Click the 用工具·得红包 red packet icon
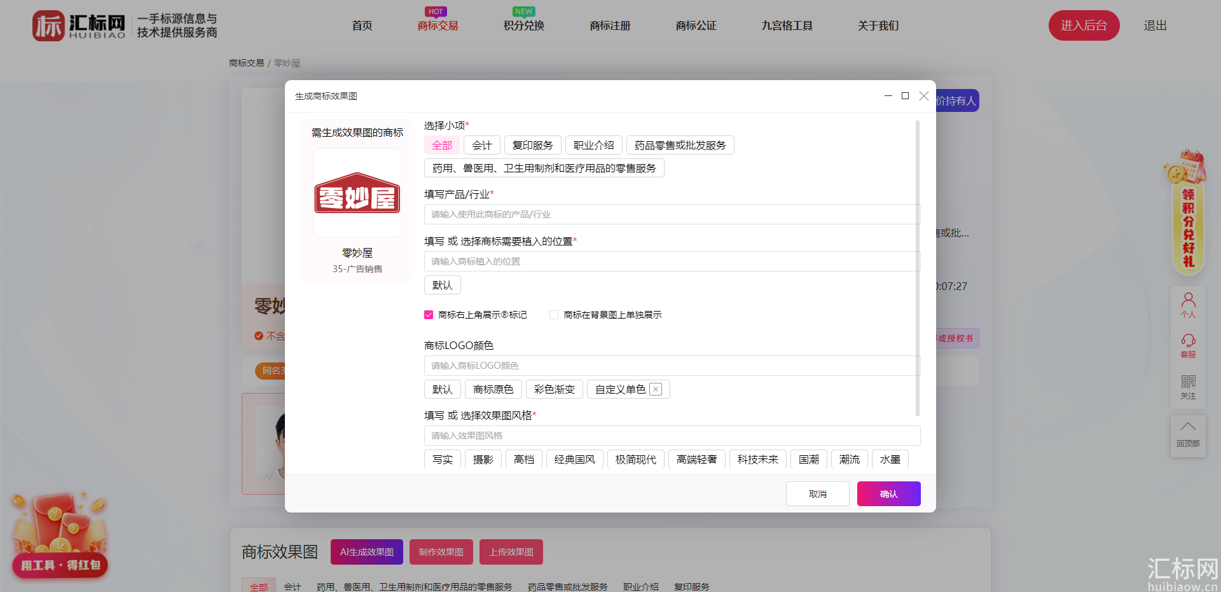The width and height of the screenshot is (1221, 592). click(60, 535)
